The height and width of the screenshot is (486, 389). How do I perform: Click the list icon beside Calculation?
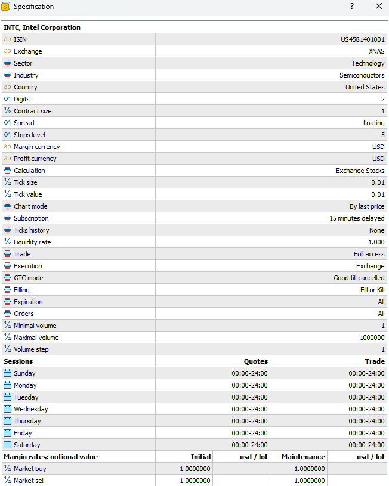pos(7,171)
